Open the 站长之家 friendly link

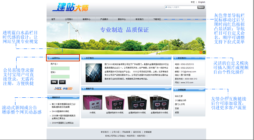tap(179, 96)
